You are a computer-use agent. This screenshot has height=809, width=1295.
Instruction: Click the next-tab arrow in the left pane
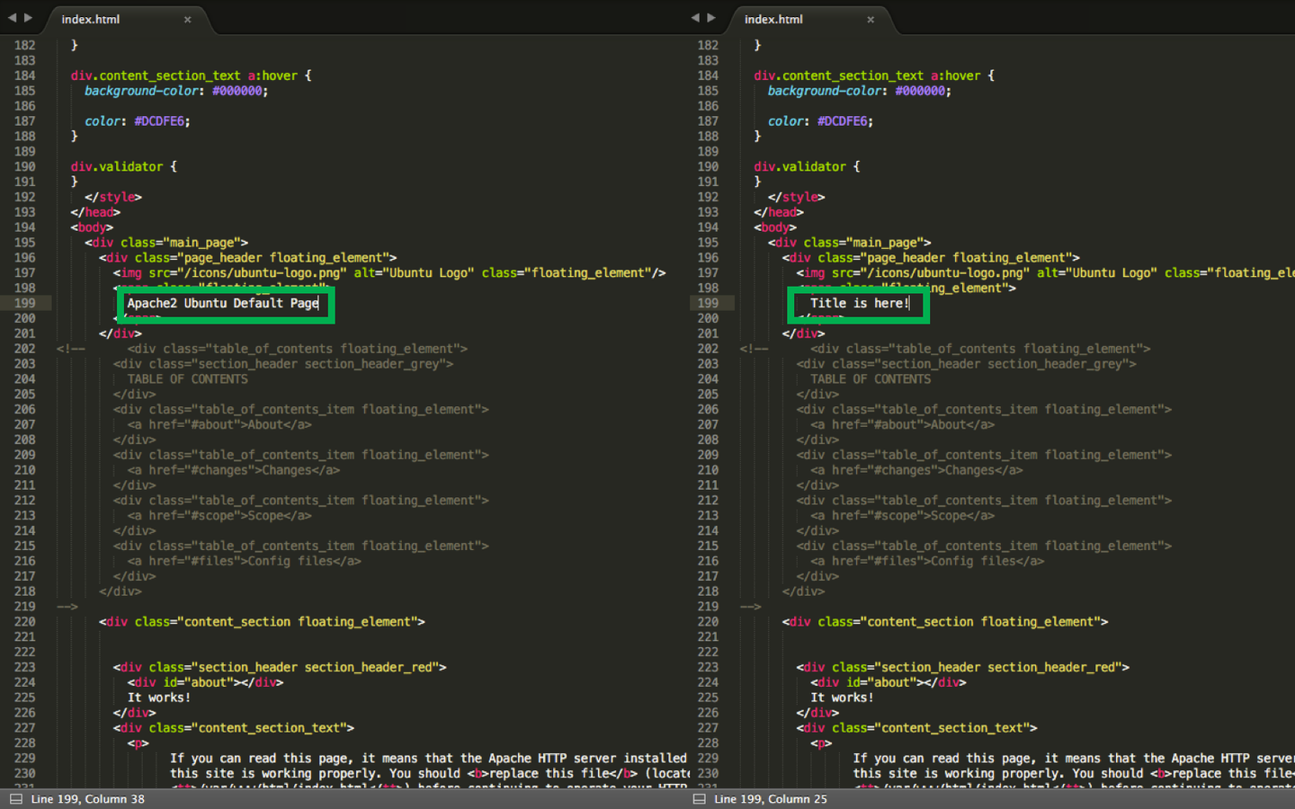tap(29, 18)
